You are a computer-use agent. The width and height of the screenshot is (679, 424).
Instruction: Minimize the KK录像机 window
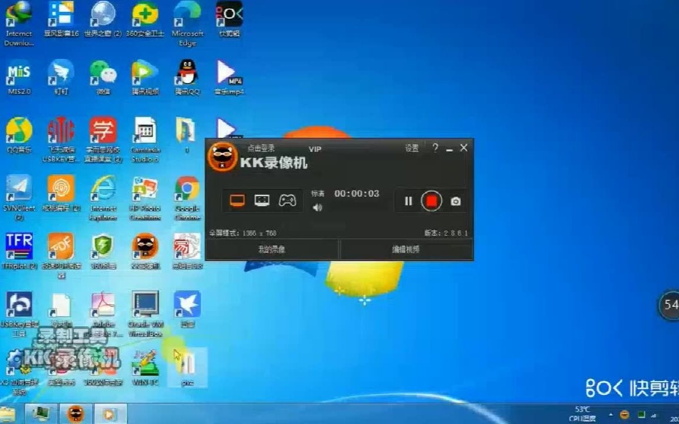450,149
